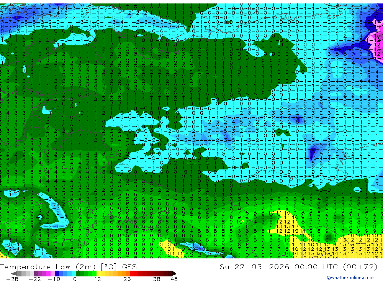Viewport: 383px width, 281px height.
Task: Click the '-10' legend label
Action: coord(54,279)
